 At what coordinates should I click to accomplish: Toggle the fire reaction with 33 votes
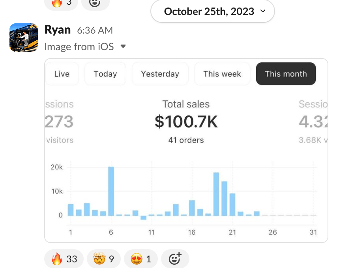click(64, 259)
